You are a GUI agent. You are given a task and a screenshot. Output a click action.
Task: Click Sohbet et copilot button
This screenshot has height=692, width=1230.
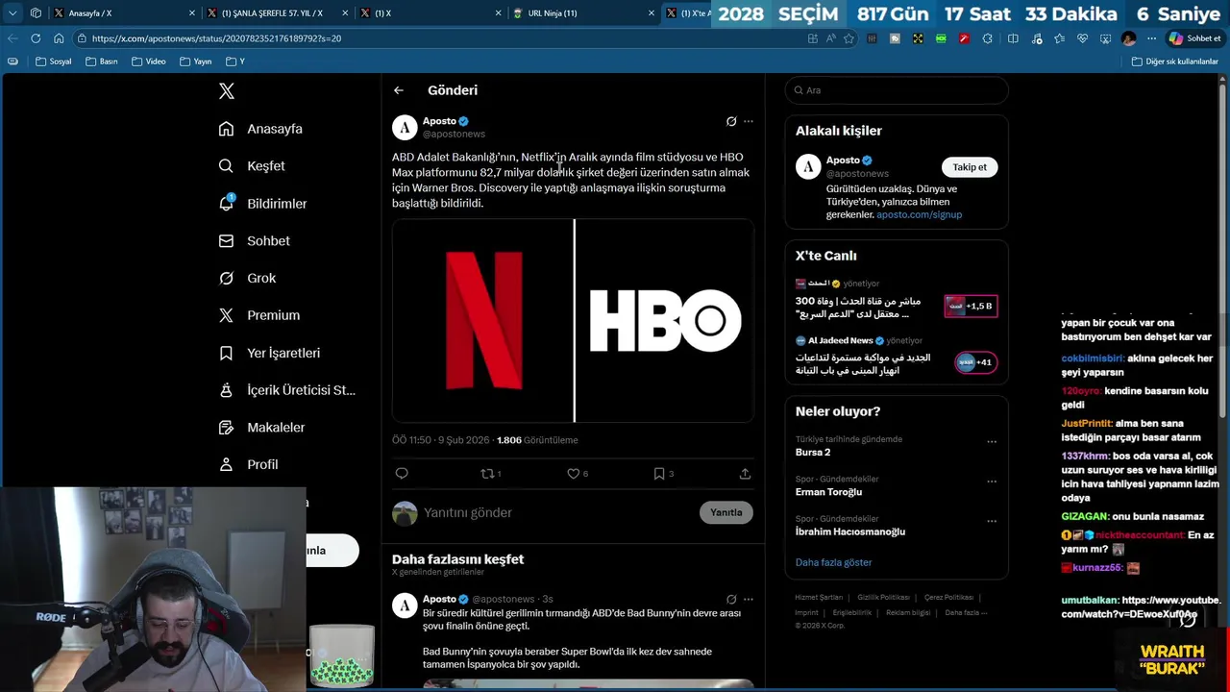tap(1194, 38)
